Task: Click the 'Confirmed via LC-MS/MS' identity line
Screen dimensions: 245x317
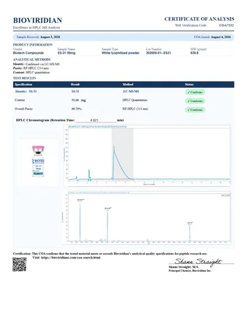Action: click(36, 64)
